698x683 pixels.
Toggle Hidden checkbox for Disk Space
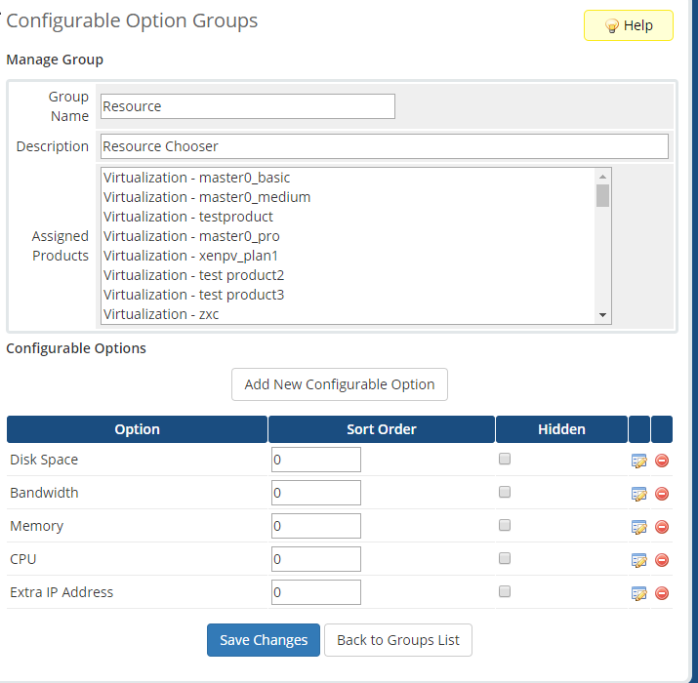[505, 459]
